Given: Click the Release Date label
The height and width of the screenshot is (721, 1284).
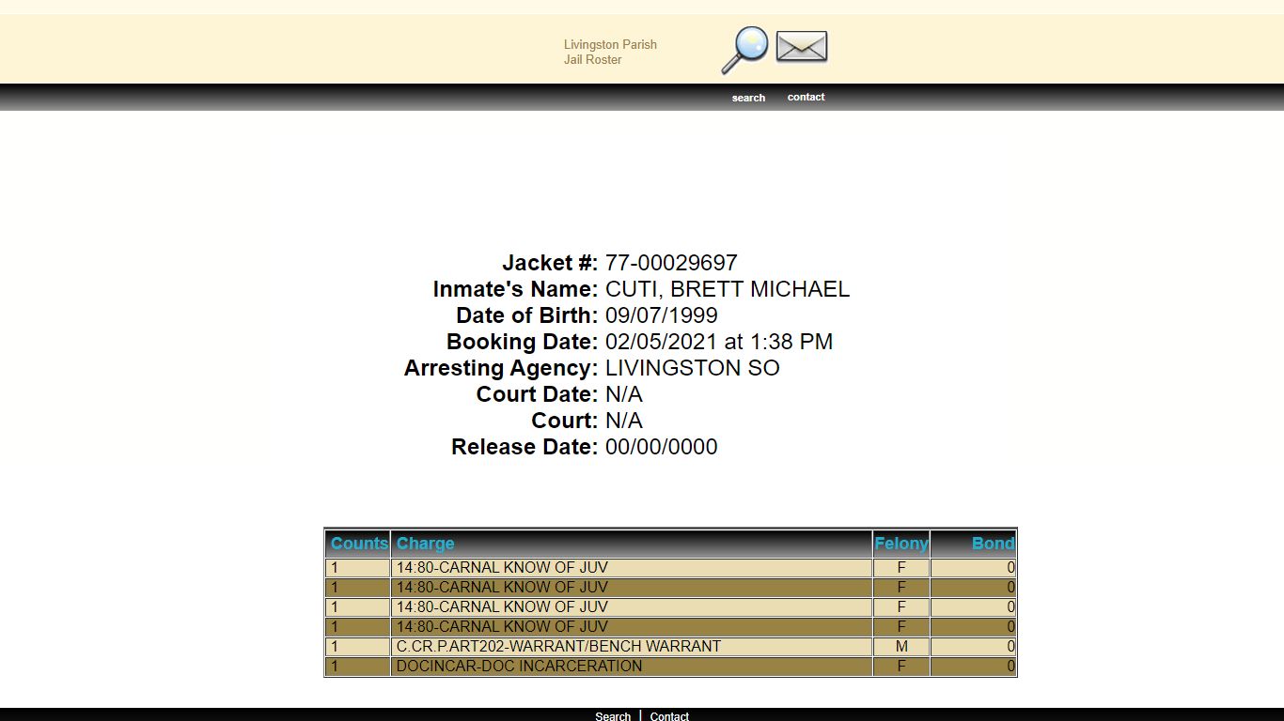Looking at the screenshot, I should pyautogui.click(x=525, y=447).
